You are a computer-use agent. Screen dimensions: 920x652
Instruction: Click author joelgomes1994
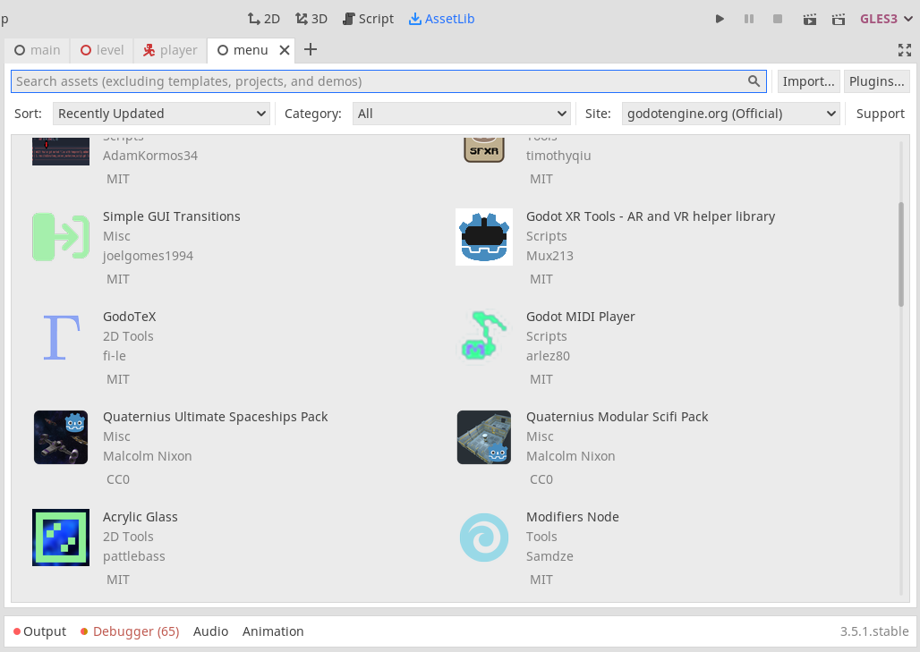pos(148,256)
